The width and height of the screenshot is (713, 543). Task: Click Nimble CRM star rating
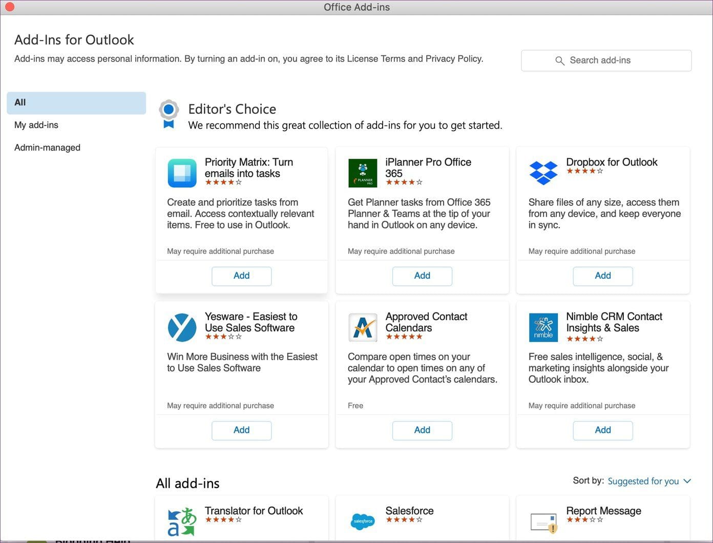coord(585,339)
